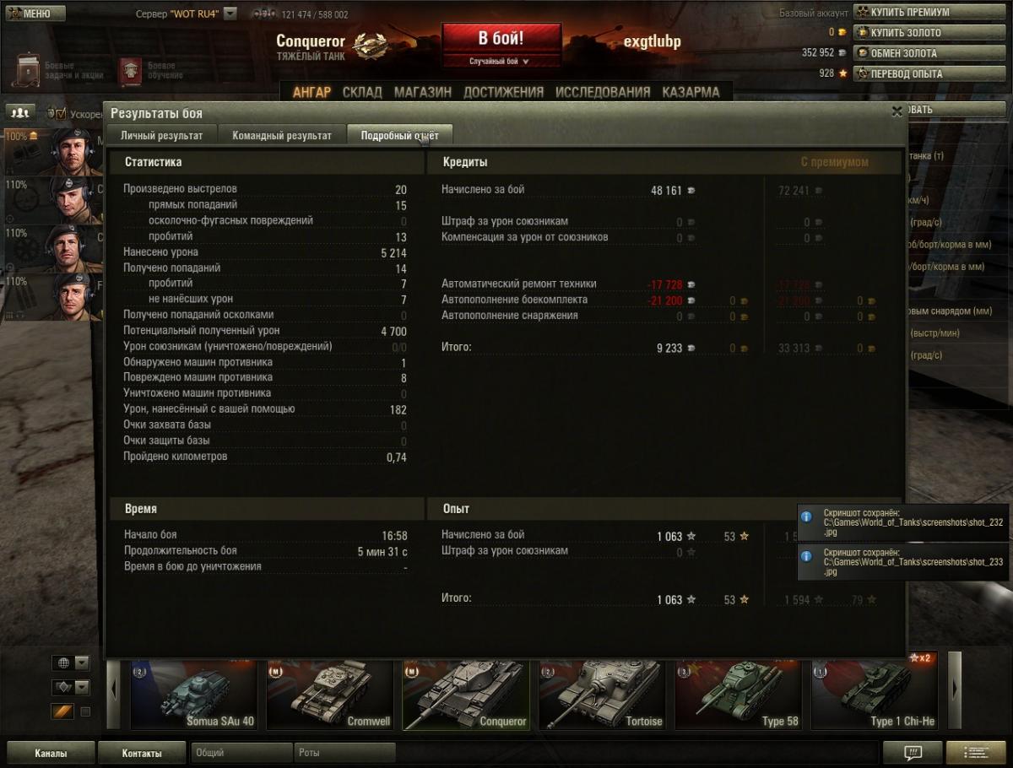Click screenshot saved shot_232 notification
This screenshot has width=1013, height=768.
[x=903, y=523]
